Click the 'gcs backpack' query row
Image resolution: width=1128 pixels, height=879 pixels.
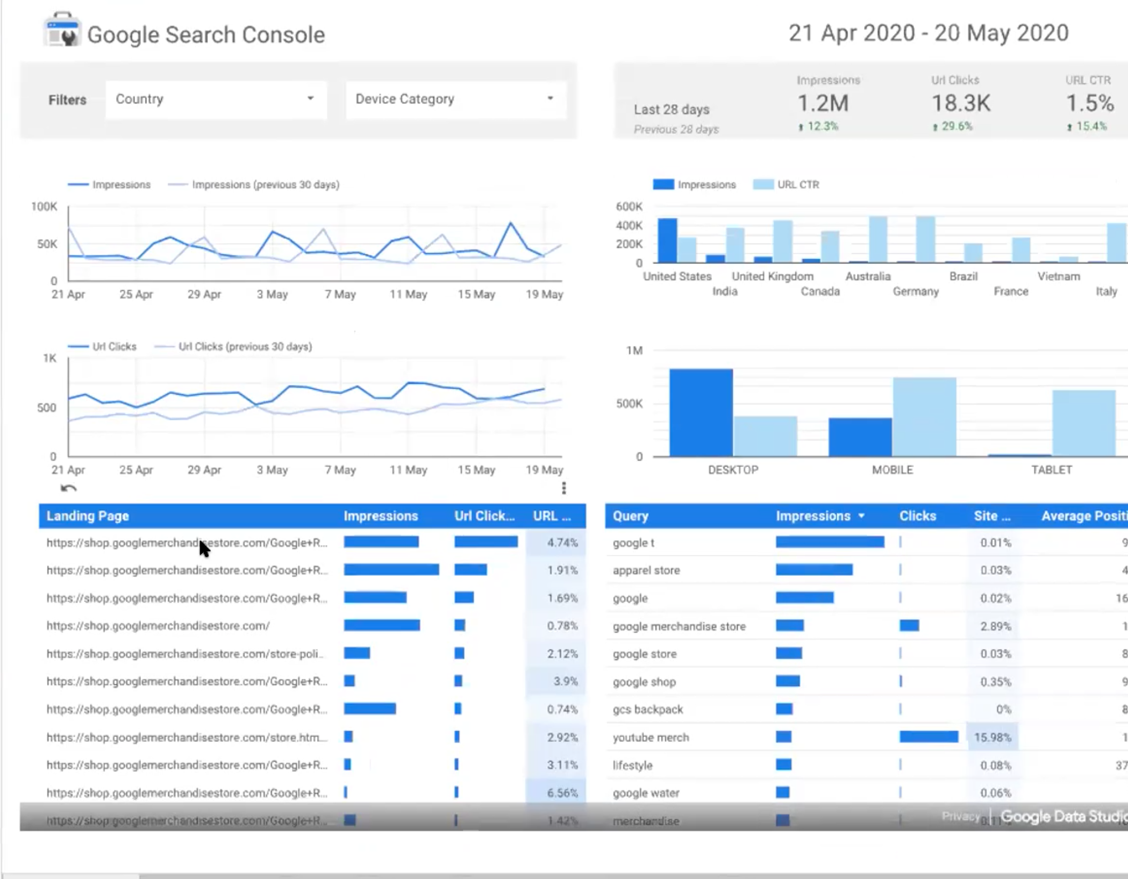[x=866, y=709]
